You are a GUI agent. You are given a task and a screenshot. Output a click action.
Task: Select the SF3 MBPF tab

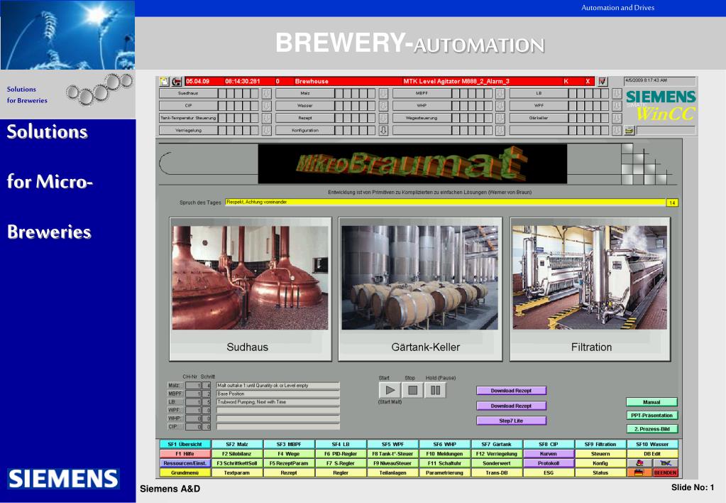pos(289,444)
